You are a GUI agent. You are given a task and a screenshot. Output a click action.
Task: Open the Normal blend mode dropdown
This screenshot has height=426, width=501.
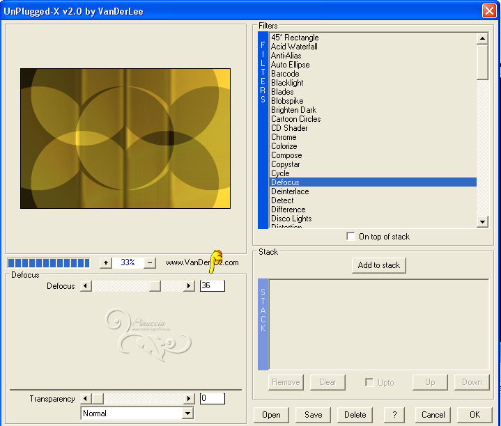(188, 413)
